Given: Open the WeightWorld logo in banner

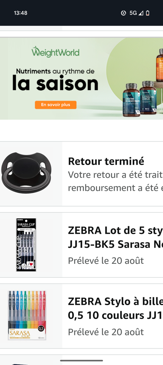Looking at the screenshot, I should click(55, 52).
